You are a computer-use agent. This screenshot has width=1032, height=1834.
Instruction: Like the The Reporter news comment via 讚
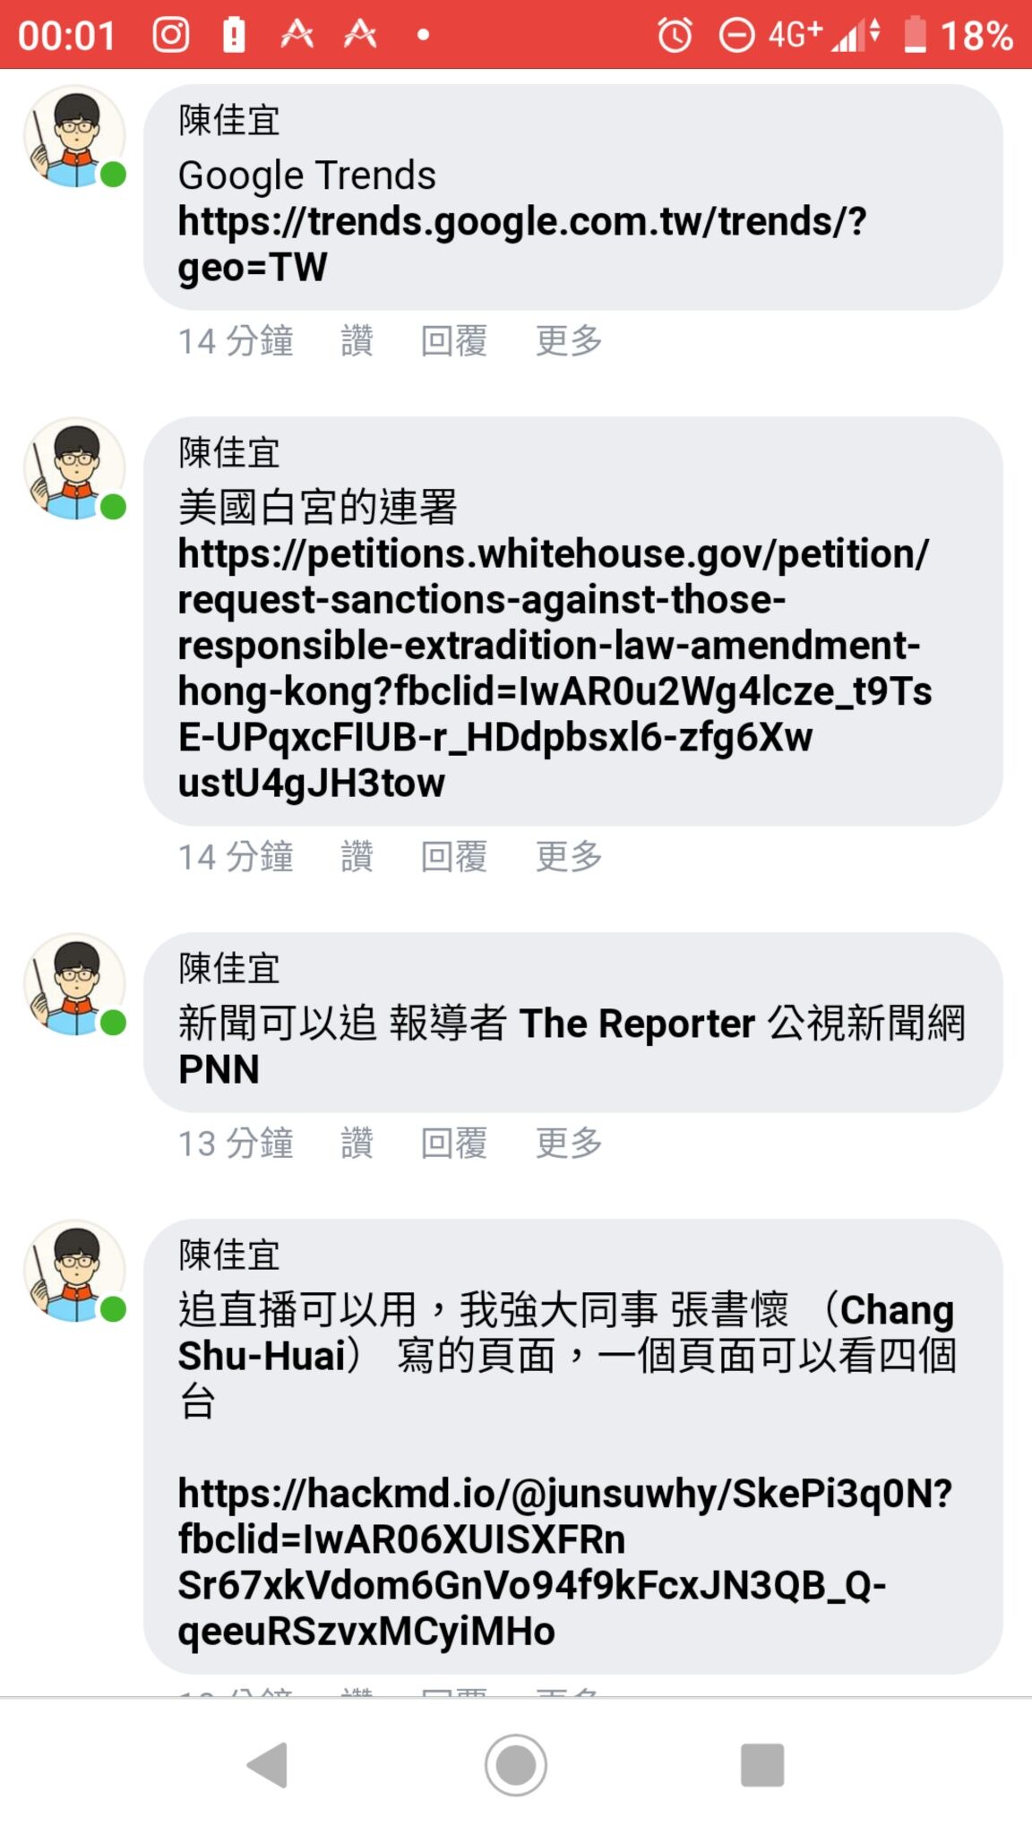click(x=357, y=1144)
